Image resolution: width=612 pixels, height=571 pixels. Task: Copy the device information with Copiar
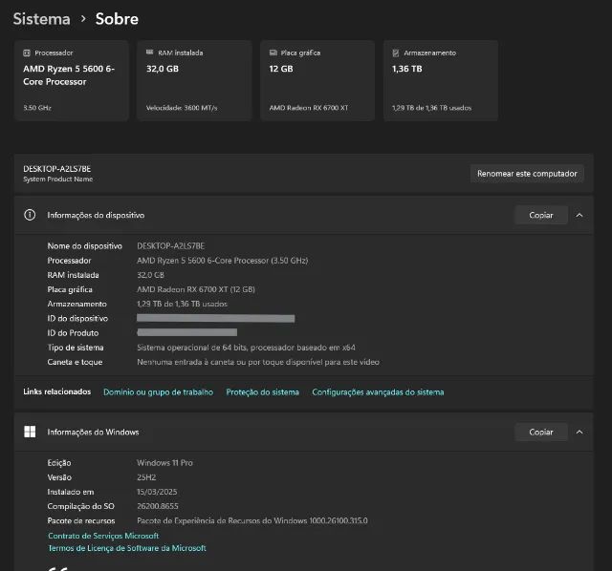(x=541, y=215)
